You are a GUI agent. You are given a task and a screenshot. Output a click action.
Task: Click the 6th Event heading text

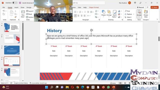(129, 46)
